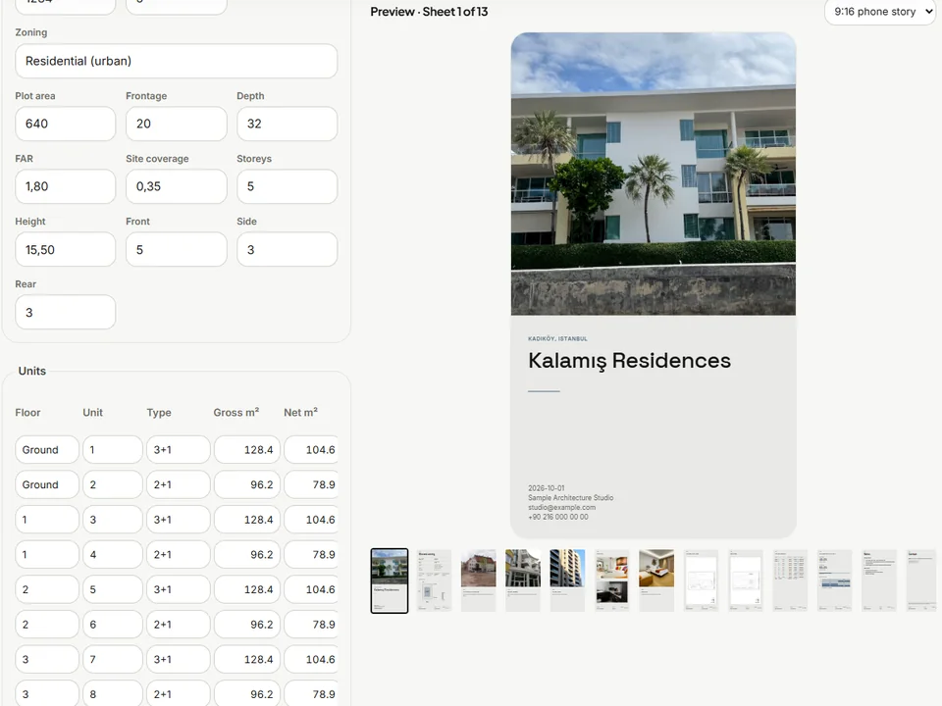
Task: Select the Floor cell of unit 2
Action: tap(47, 484)
